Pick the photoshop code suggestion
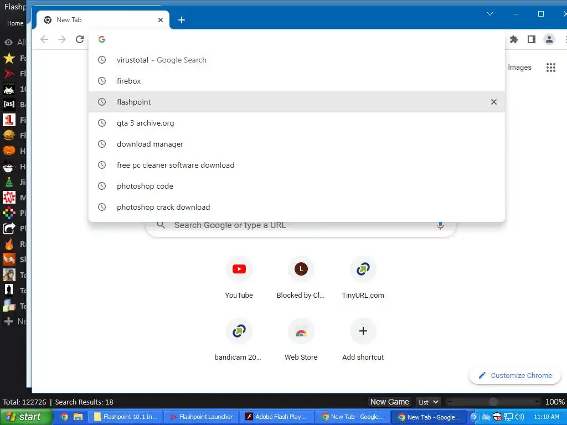 tap(297, 186)
